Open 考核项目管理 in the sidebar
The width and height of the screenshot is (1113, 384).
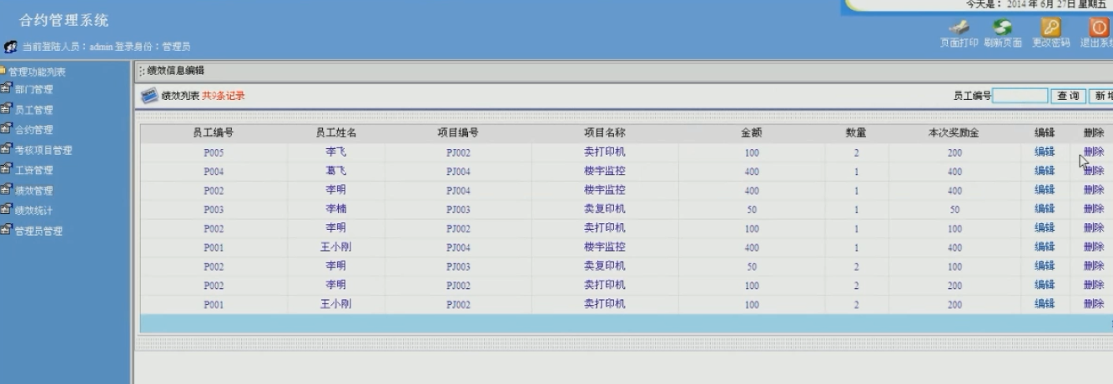point(43,150)
